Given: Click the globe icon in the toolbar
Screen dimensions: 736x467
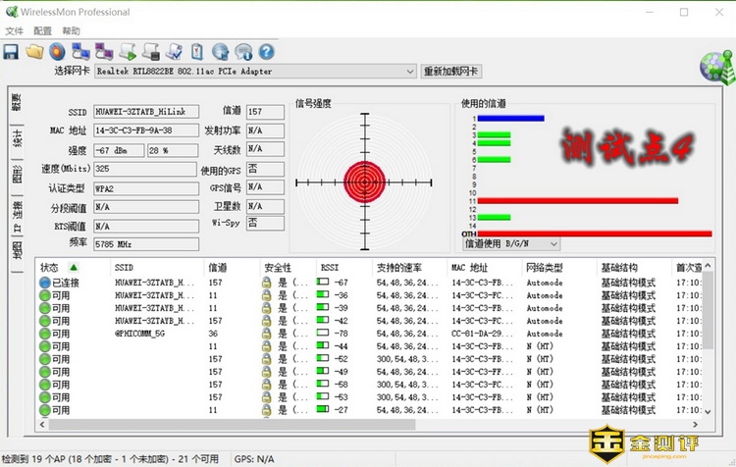Looking at the screenshot, I should tap(220, 51).
